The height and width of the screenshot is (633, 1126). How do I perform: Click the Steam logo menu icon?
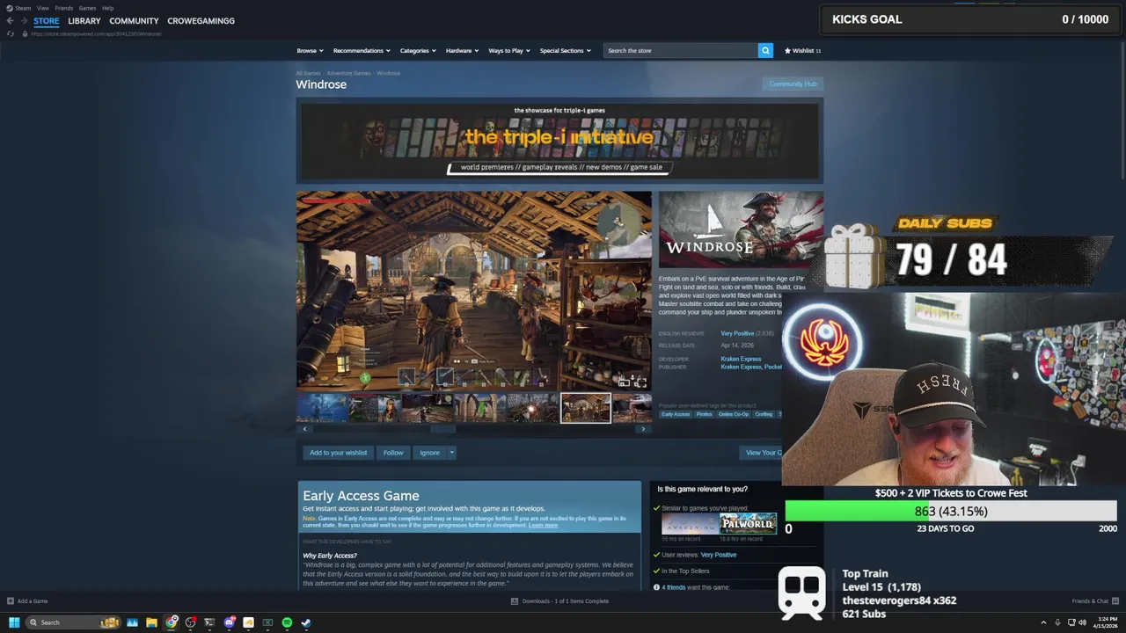(x=10, y=8)
